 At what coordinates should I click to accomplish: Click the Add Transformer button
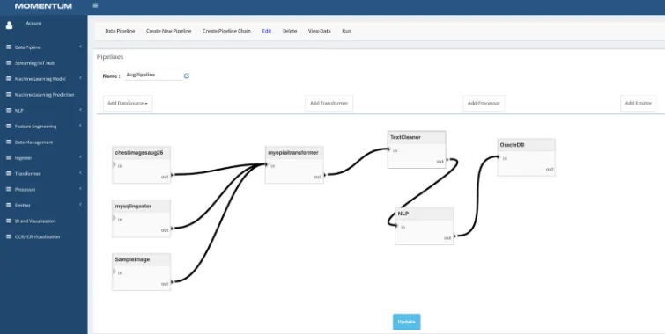pos(329,104)
